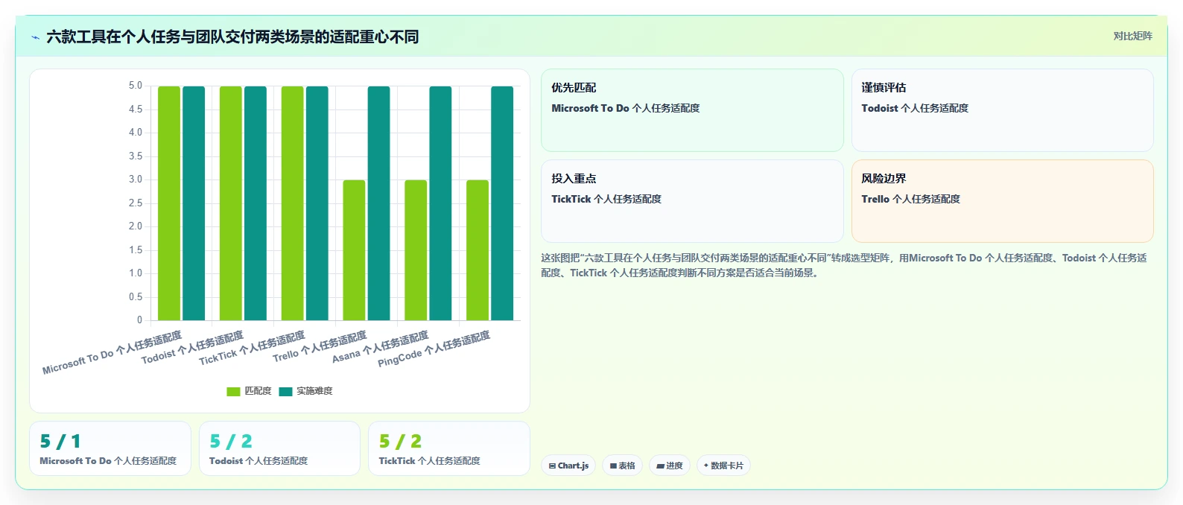Click the PingCode short green 匹配度 bar
Image resolution: width=1183 pixels, height=505 pixels.
478,250
